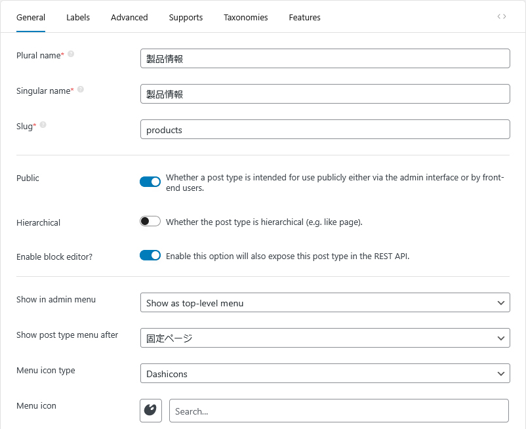Go to the Supports tab
This screenshot has height=429, width=526.
(186, 17)
